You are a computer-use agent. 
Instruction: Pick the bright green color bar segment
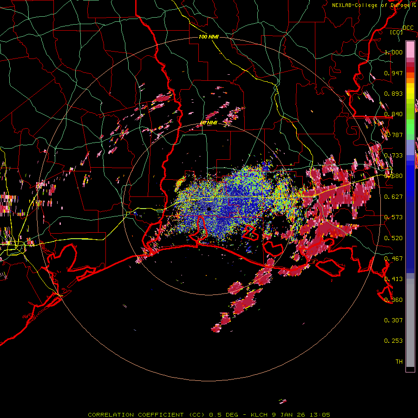(410, 127)
